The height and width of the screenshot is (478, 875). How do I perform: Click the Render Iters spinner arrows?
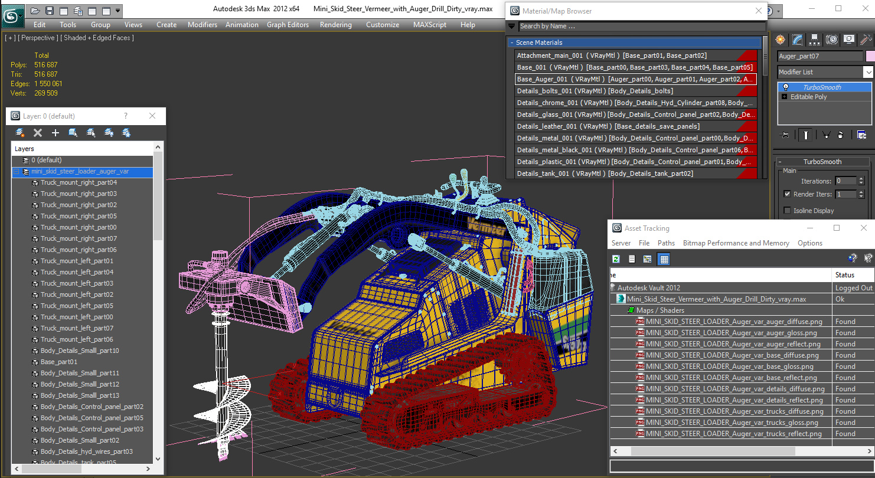point(861,194)
